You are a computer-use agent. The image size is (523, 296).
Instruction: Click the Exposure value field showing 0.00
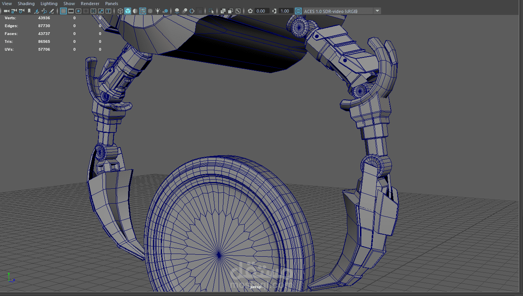pyautogui.click(x=262, y=11)
